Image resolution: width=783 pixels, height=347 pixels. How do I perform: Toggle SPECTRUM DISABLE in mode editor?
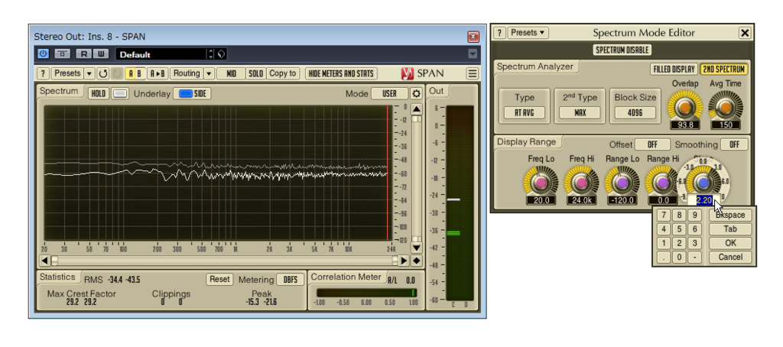(x=622, y=50)
